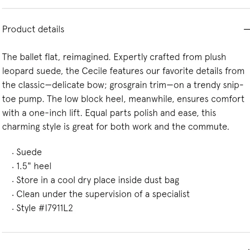Click the 'The ballet flat, reimagined.' sentence

click(x=56, y=57)
